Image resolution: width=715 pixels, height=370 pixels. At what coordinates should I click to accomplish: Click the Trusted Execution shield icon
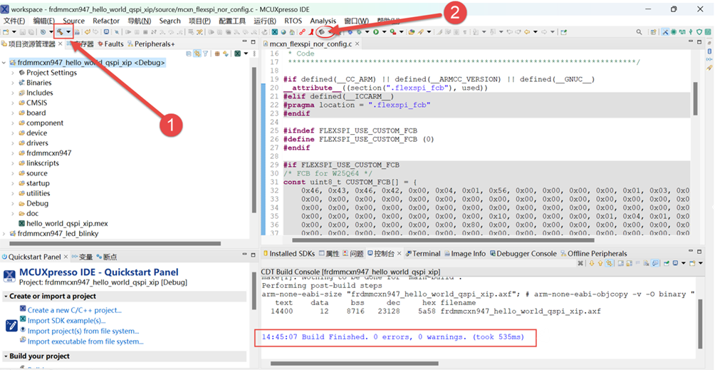pyautogui.click(x=699, y=32)
